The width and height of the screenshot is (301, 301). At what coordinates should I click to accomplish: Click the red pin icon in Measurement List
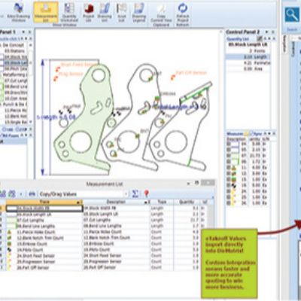point(147,193)
